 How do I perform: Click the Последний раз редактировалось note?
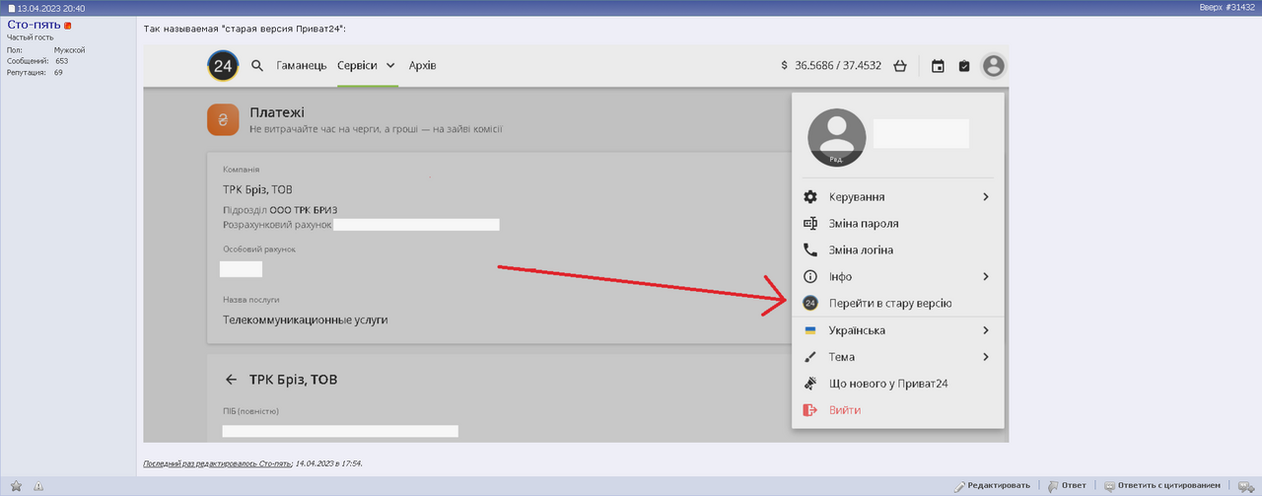[x=252, y=462]
